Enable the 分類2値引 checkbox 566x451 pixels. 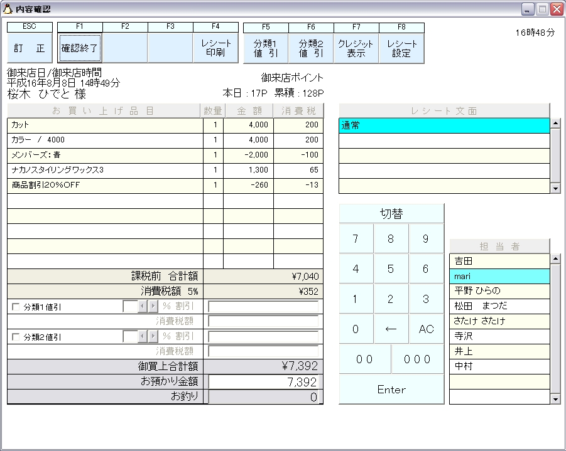[x=16, y=337]
